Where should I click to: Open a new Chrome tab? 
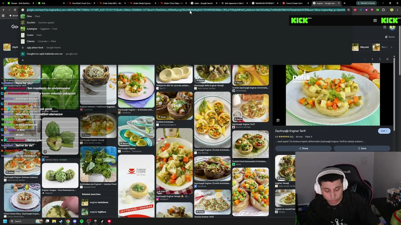point(344,3)
